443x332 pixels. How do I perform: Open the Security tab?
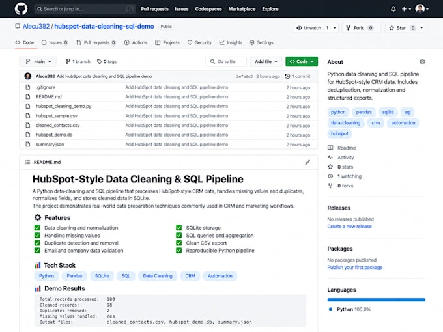tap(199, 42)
